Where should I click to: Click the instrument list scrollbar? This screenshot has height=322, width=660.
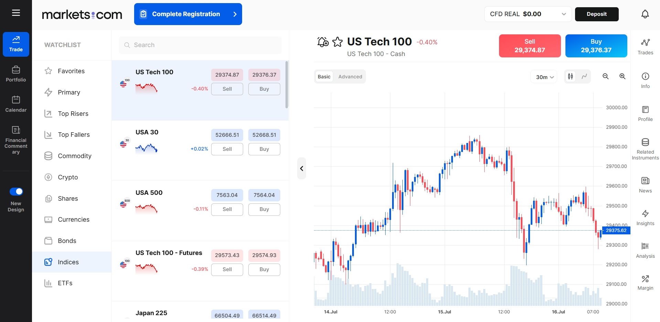tap(287, 85)
